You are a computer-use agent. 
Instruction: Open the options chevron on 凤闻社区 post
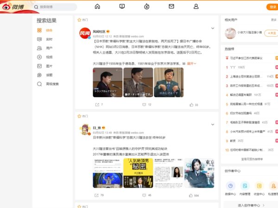point(213,28)
